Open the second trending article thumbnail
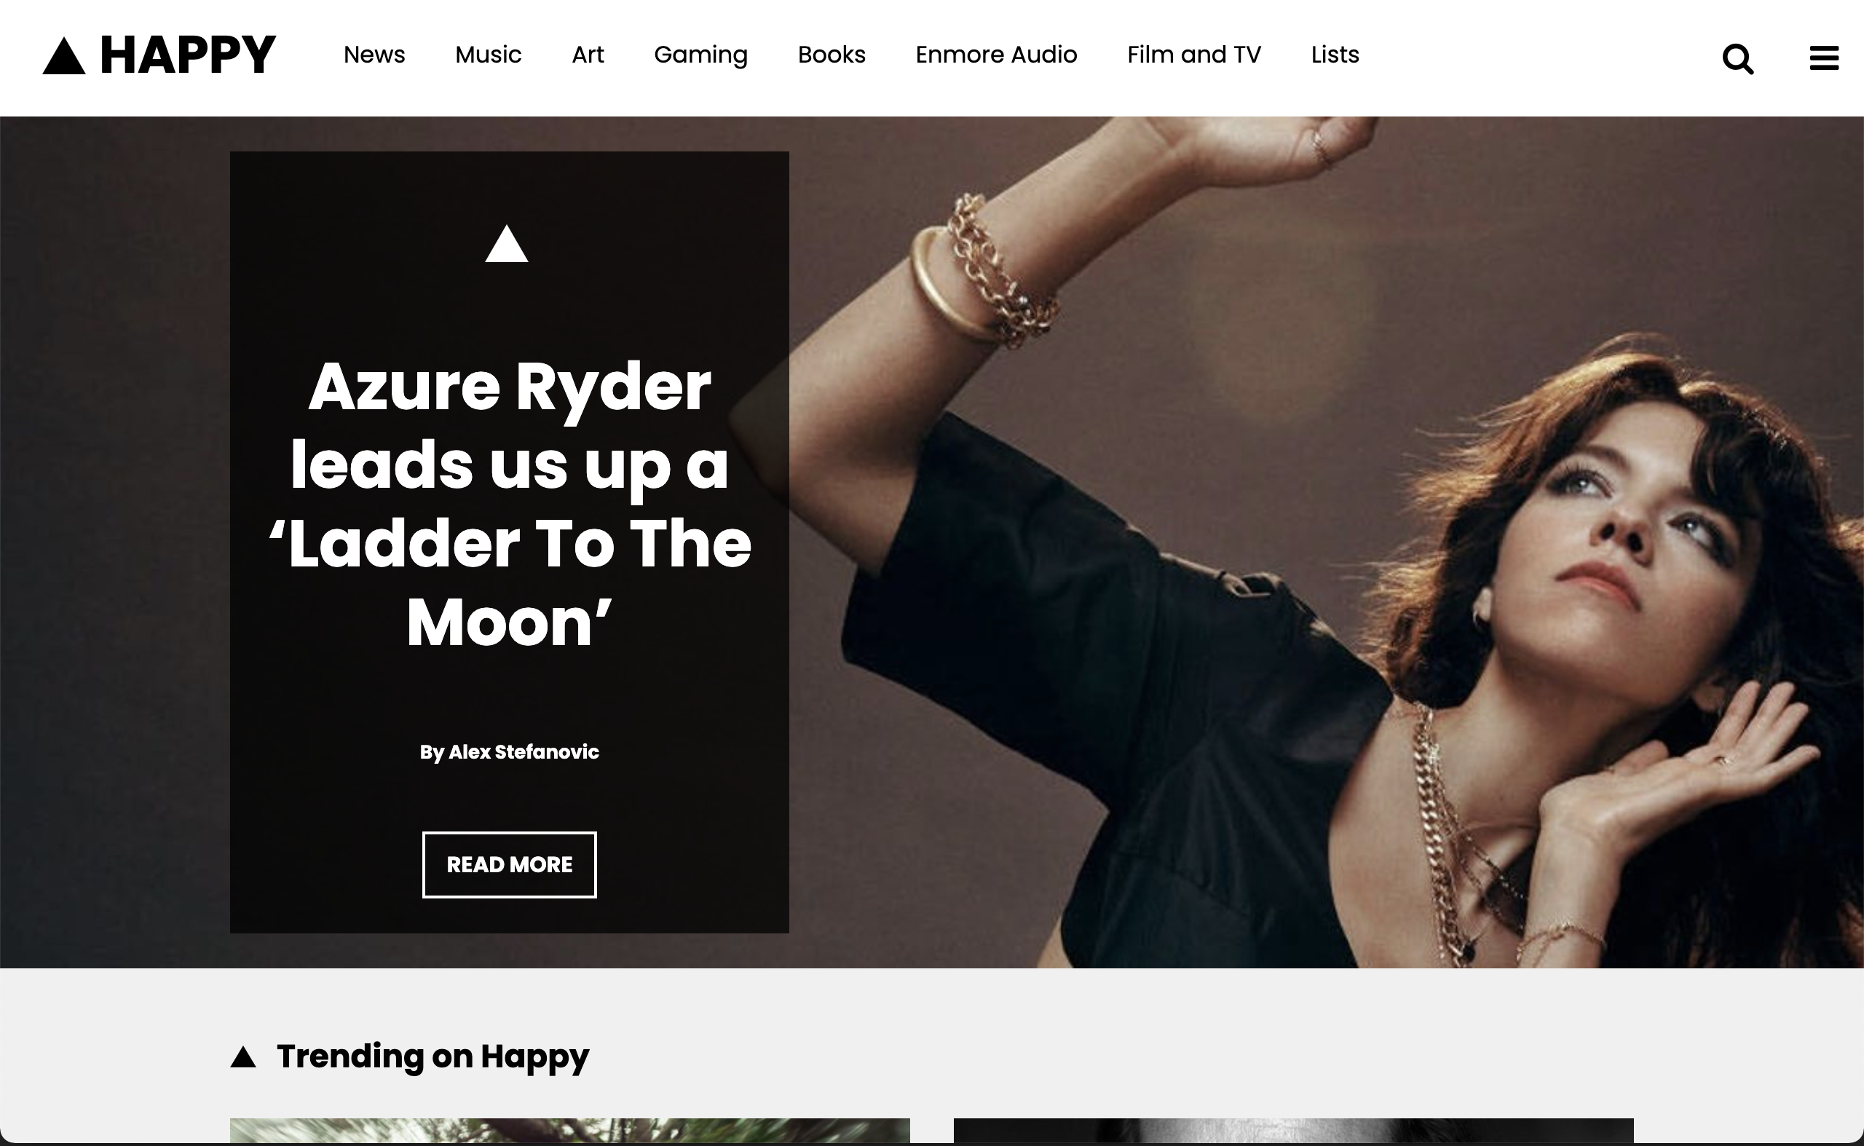The width and height of the screenshot is (1864, 1146). pos(1293,1131)
